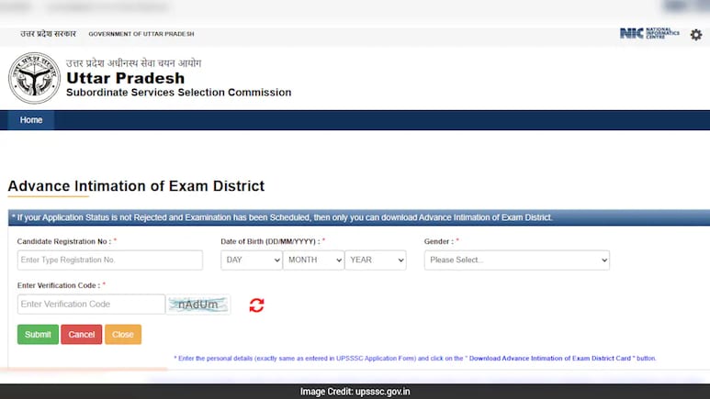This screenshot has height=399, width=710.
Task: Click the 'Candidate Registration No :' label
Action: [x=64, y=241]
